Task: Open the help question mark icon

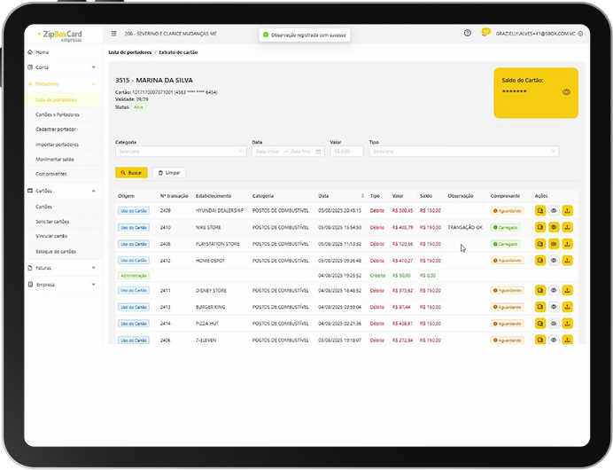Action: pyautogui.click(x=468, y=33)
